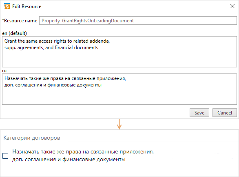Place cursor in ru box line ending "приложения,"
Viewport: 239px width, 177px height.
(65, 78)
